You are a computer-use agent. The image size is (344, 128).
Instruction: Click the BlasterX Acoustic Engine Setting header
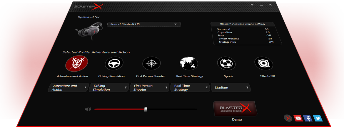[x=243, y=24]
